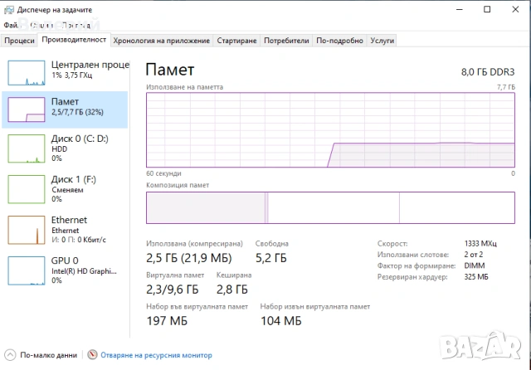
Task: Select the Ethernet performance entry
Action: (x=65, y=230)
